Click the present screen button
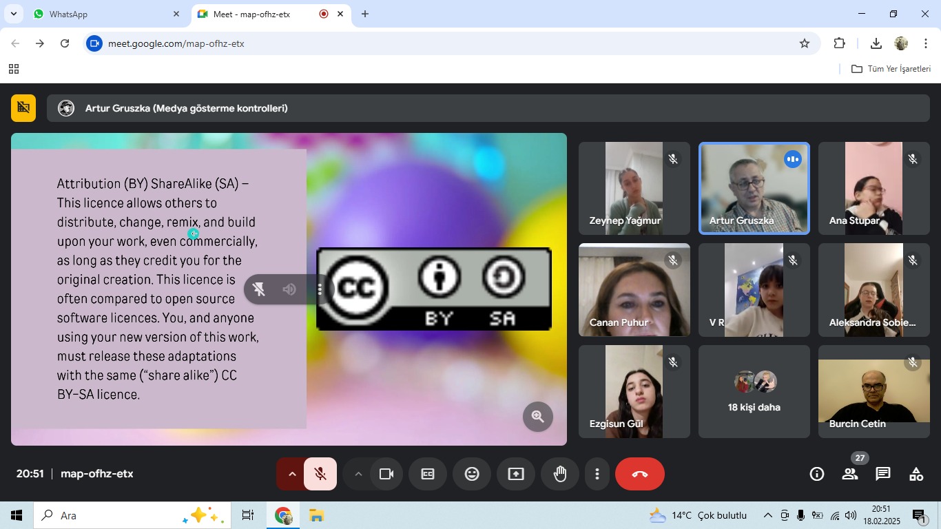Viewport: 941px width, 529px height. (x=516, y=474)
